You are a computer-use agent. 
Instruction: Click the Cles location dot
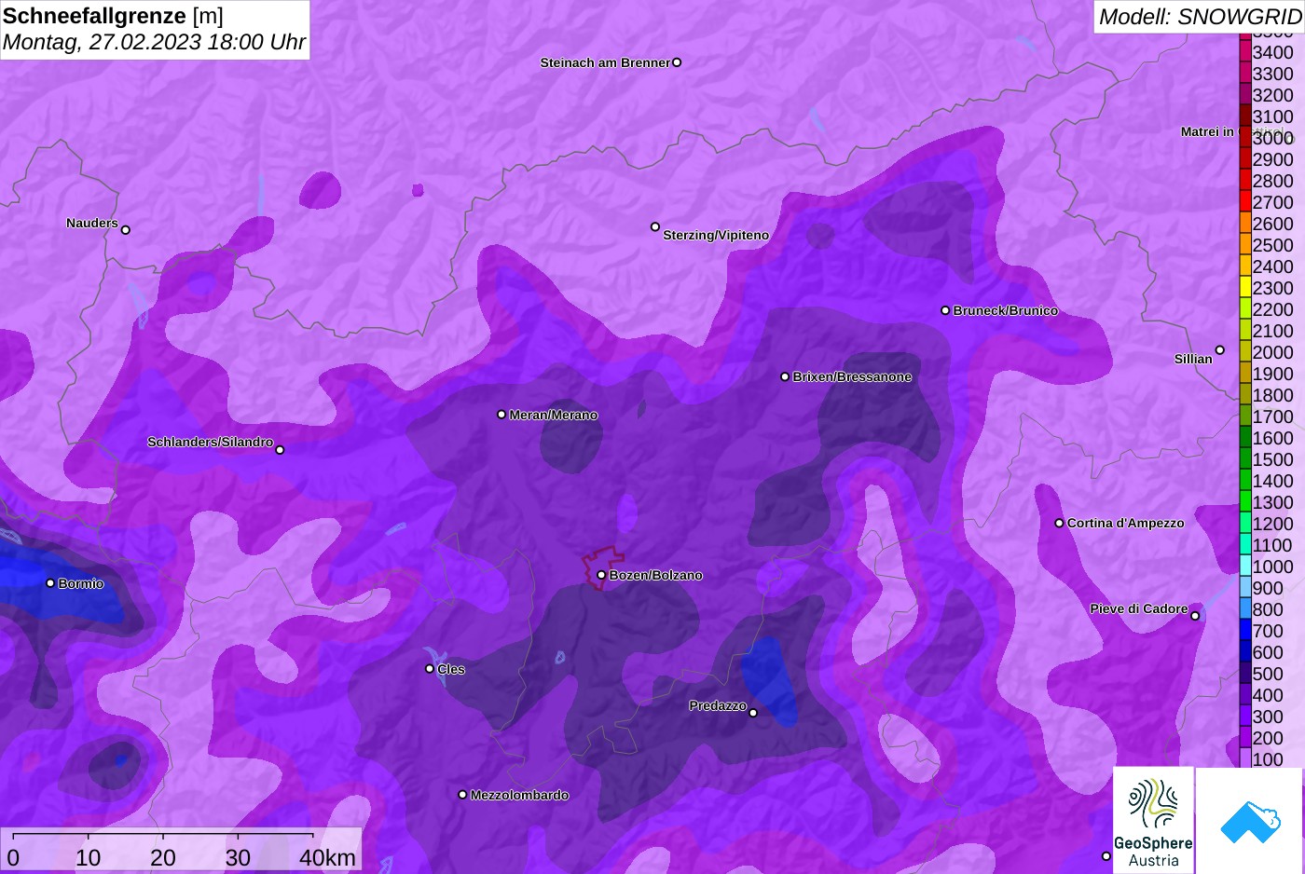430,668
